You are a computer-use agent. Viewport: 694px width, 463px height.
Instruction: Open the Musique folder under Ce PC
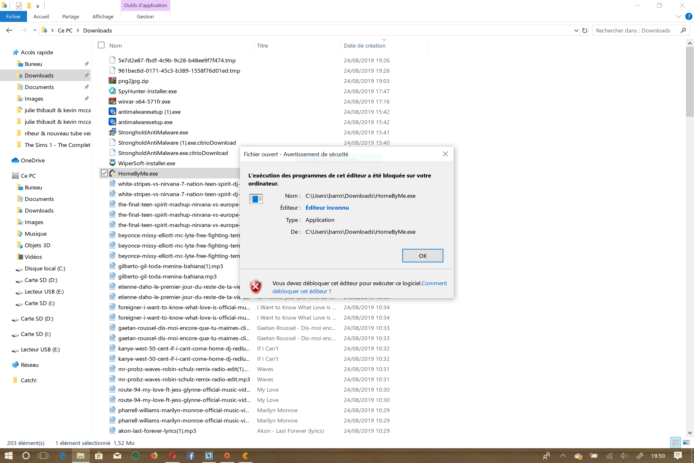[36, 234]
